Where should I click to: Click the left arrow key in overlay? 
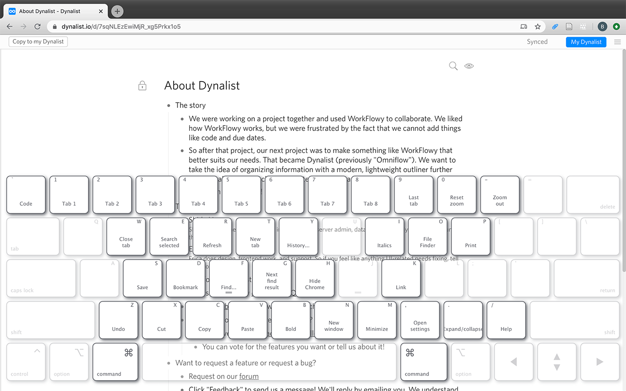[514, 362]
